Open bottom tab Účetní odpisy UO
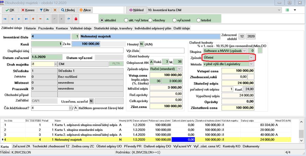Image resolution: width=306 pixels, height=156 pixels. click(x=109, y=146)
